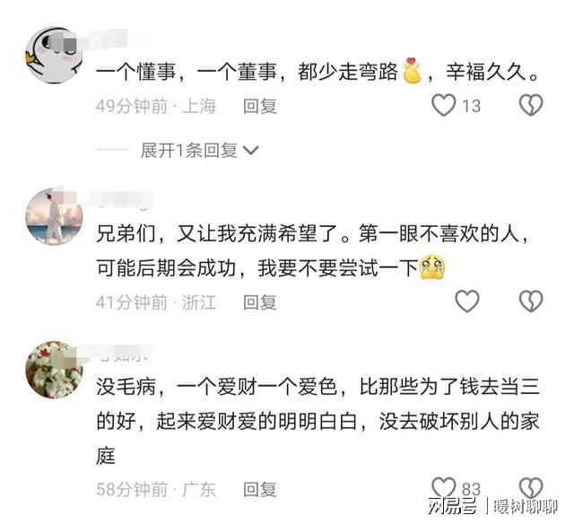Dislike the Shanghai comment via broken heart
This screenshot has height=524, width=574.
[x=531, y=105]
